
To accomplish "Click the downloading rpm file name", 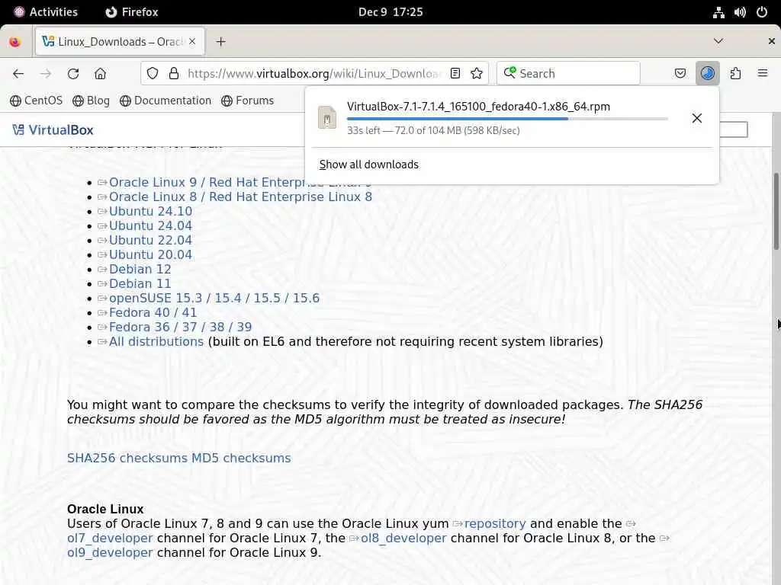I will (478, 107).
